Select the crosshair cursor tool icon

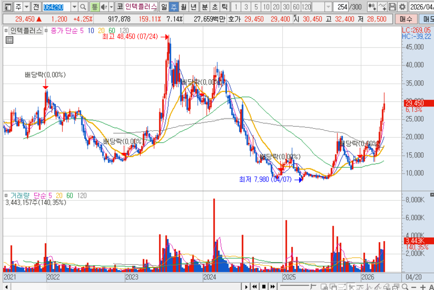pyautogui.click(x=352, y=287)
